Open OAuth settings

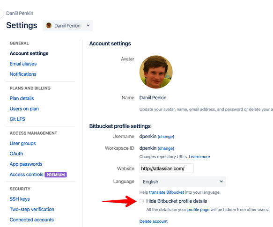16,154
